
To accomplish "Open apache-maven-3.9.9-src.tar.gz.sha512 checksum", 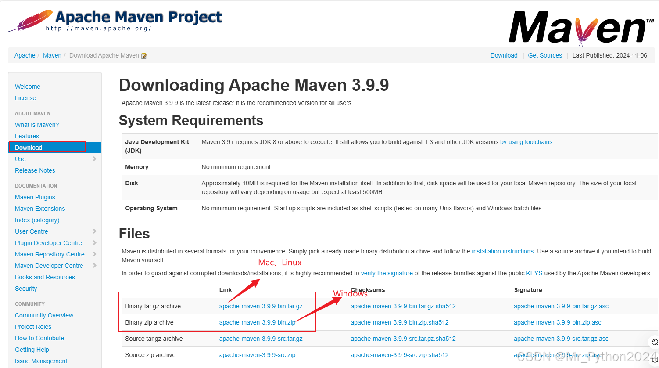I will click(403, 339).
